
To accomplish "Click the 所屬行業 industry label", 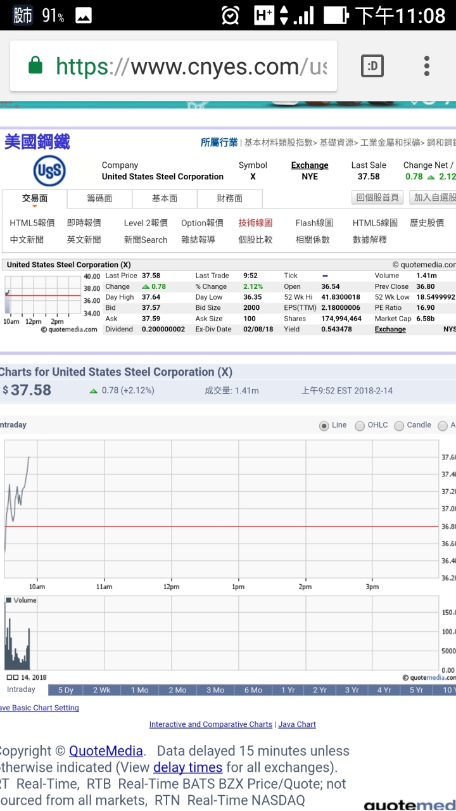I will click(x=219, y=143).
